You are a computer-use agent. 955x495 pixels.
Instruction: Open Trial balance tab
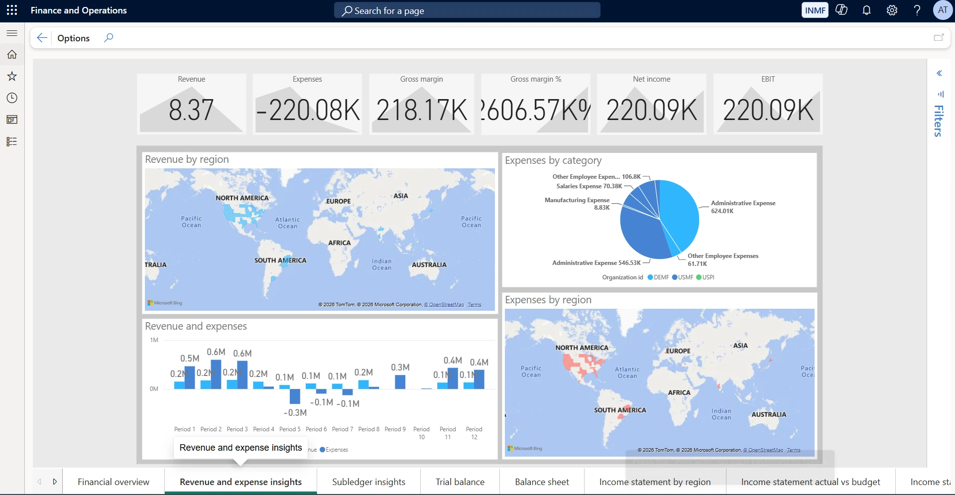pos(460,482)
